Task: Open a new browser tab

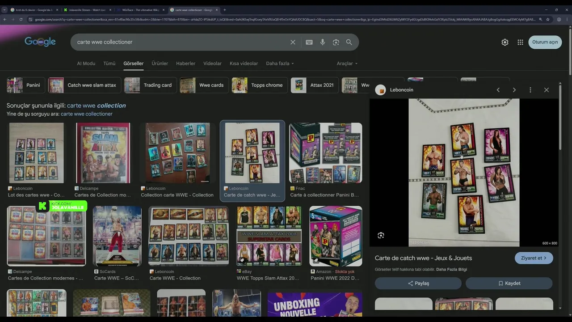Action: (225, 10)
